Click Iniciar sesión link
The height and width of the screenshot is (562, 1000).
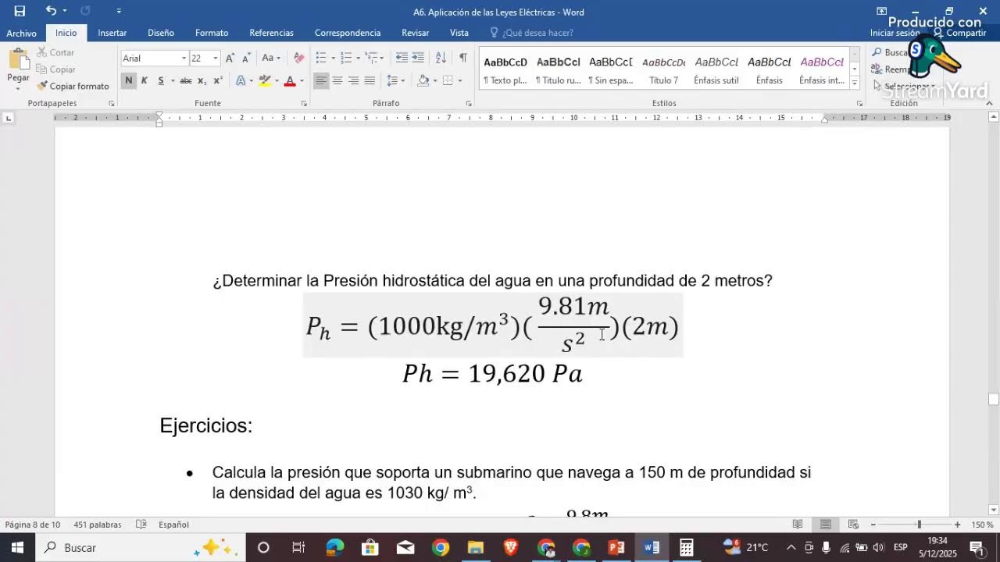point(895,33)
